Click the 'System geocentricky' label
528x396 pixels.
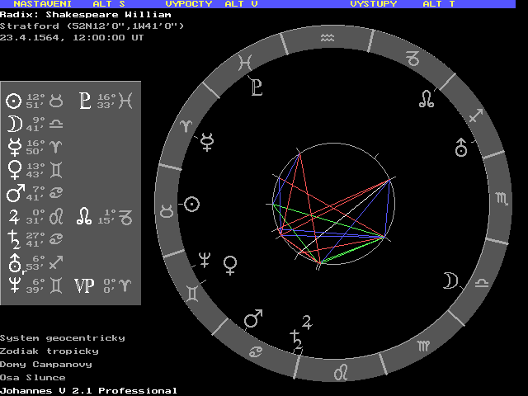[63, 337]
